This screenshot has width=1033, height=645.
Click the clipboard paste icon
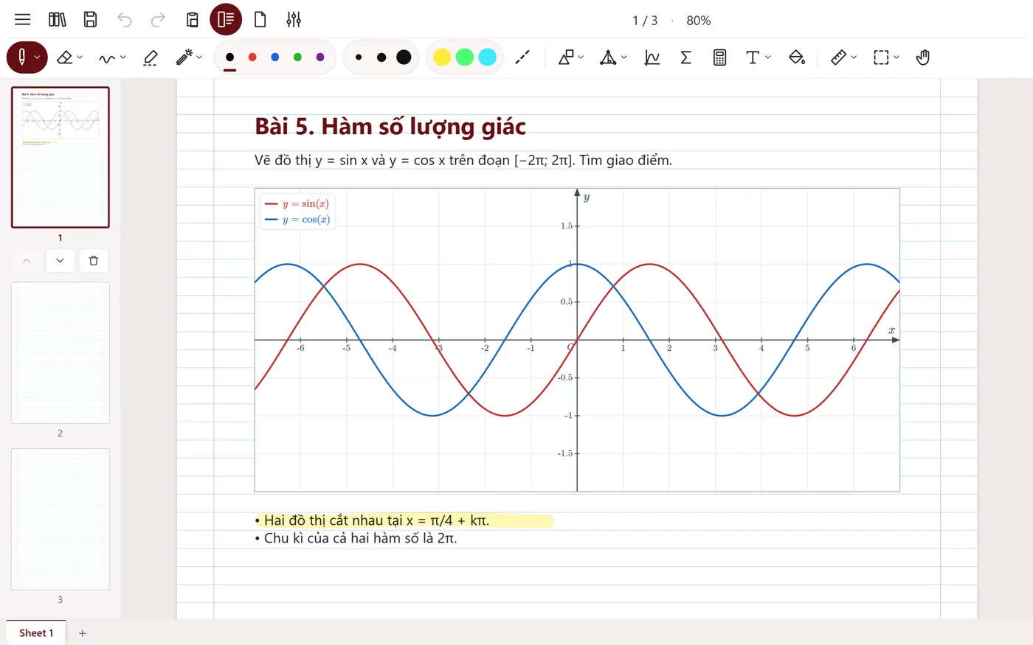192,20
